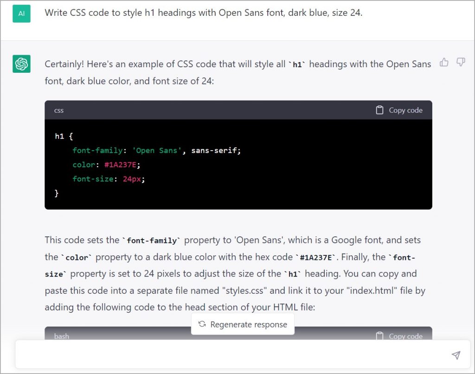Click the css language label
Screen dimensions: 475x374
coord(59,110)
